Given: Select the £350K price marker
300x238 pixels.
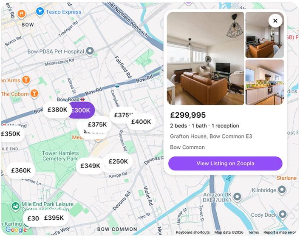Looking at the screenshot, I should (11, 134).
